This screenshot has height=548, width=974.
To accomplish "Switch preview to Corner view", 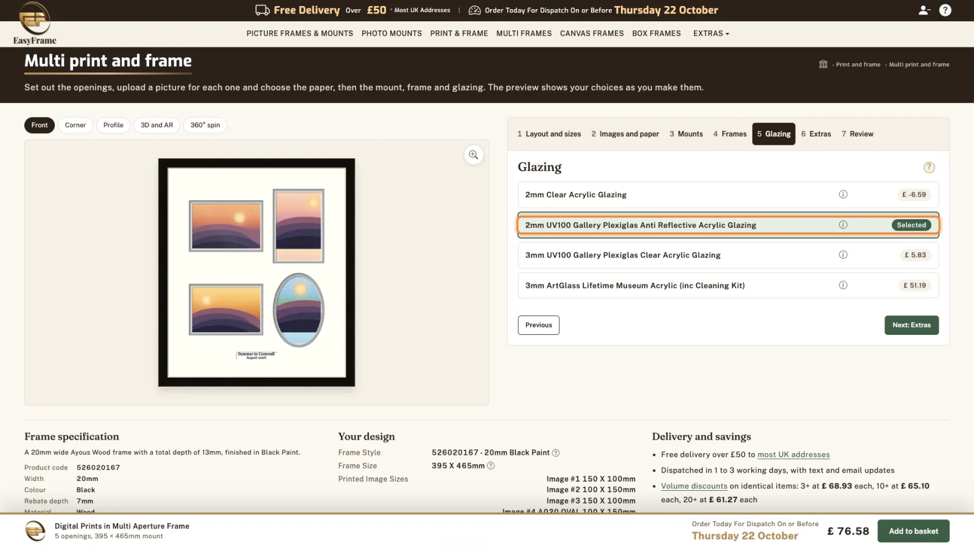I will 75,125.
